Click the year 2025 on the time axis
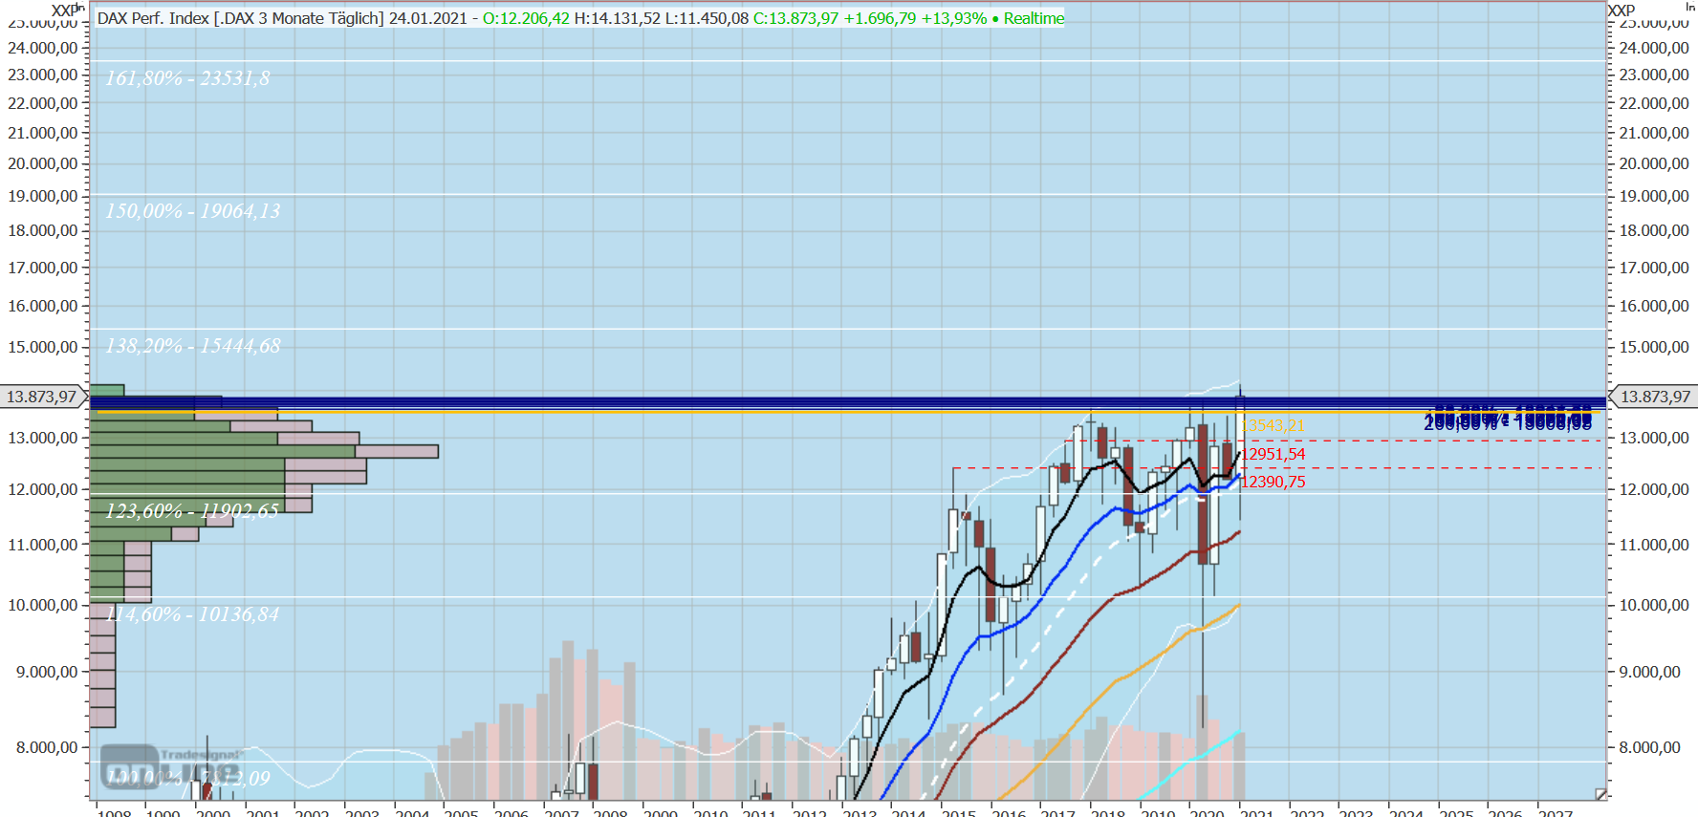This screenshot has height=817, width=1698. click(x=1456, y=812)
